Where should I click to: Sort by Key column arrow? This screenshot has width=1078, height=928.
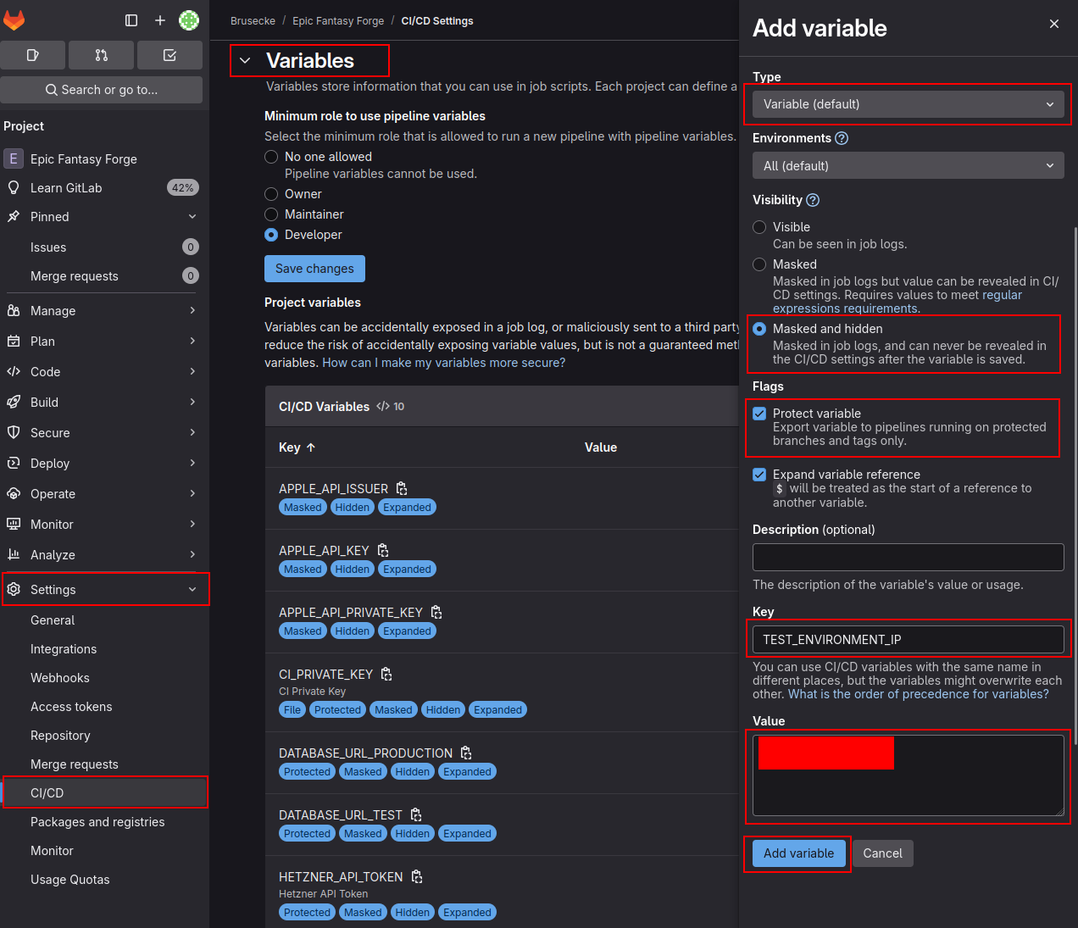pyautogui.click(x=311, y=447)
